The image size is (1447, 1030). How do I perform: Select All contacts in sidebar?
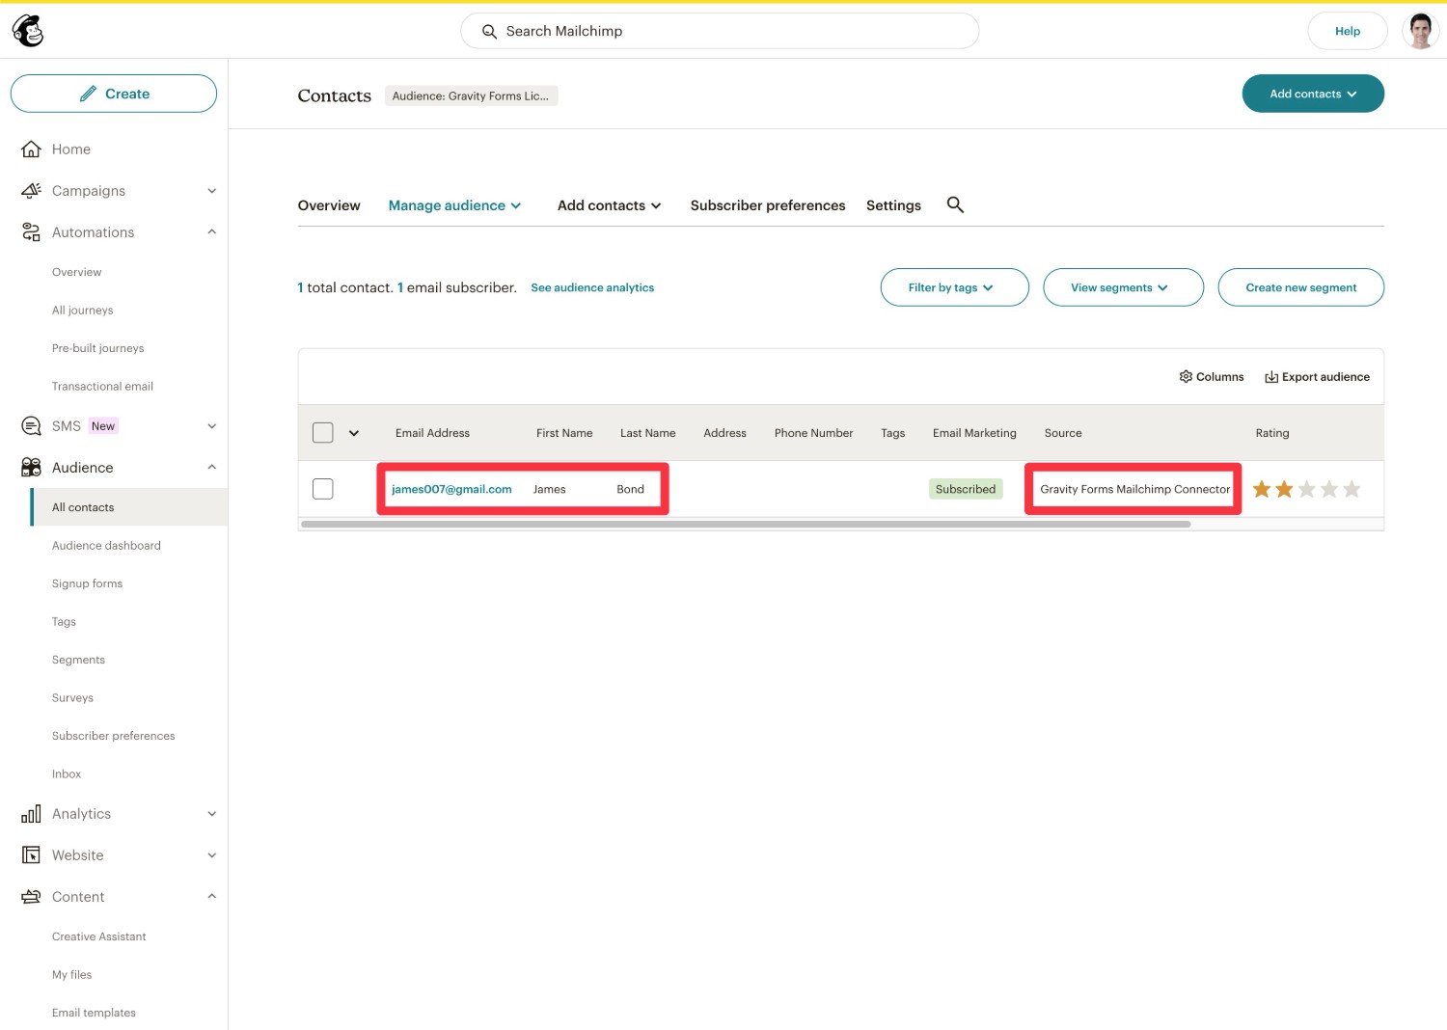tap(130, 507)
